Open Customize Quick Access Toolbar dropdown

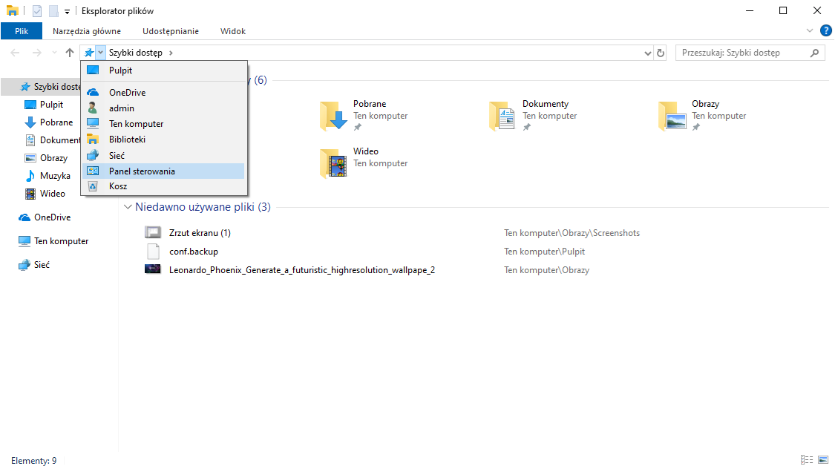(67, 11)
